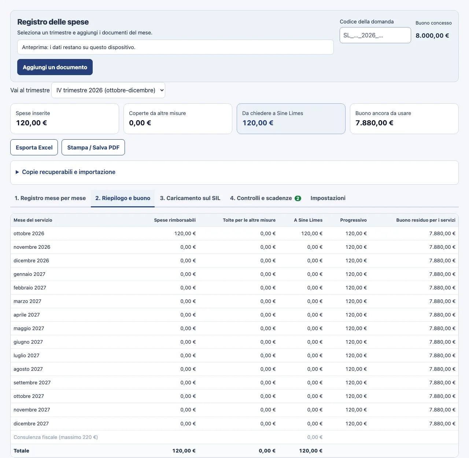
Task: Click the Consulenza fiscale (massimo 220 €) row
Action: pos(234,437)
